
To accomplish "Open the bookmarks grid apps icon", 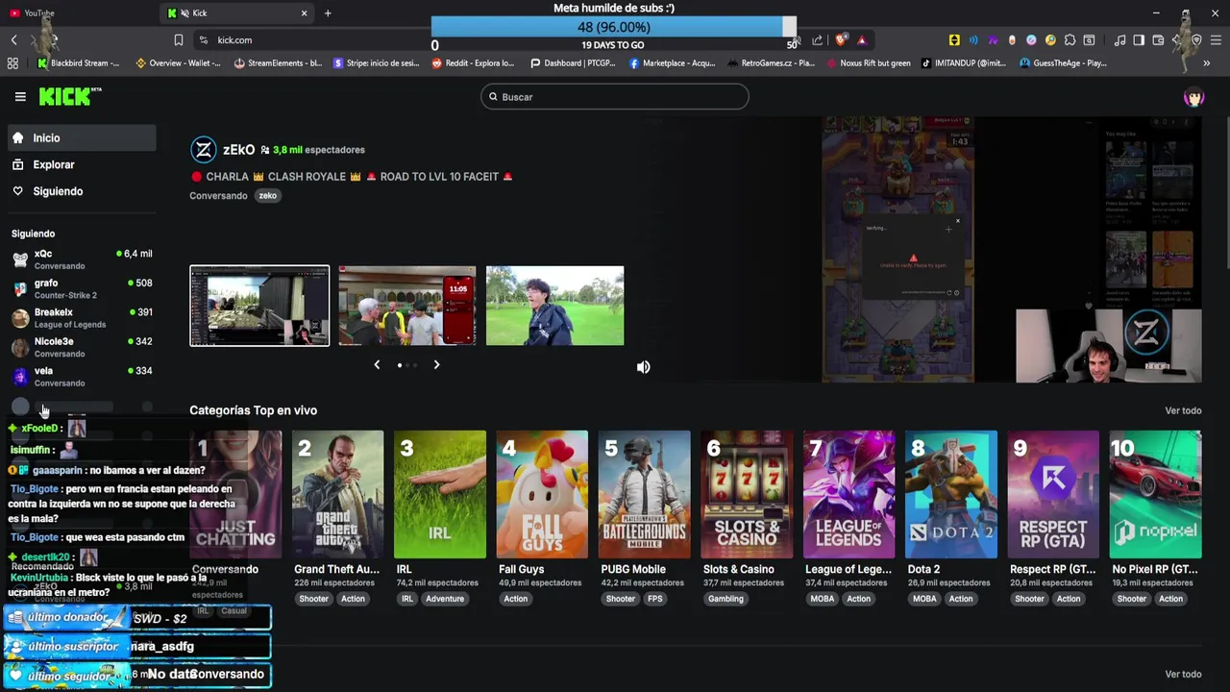I will click(x=12, y=63).
